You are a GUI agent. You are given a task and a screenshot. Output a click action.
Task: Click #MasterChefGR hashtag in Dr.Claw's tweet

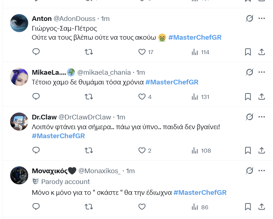[x=58, y=136]
